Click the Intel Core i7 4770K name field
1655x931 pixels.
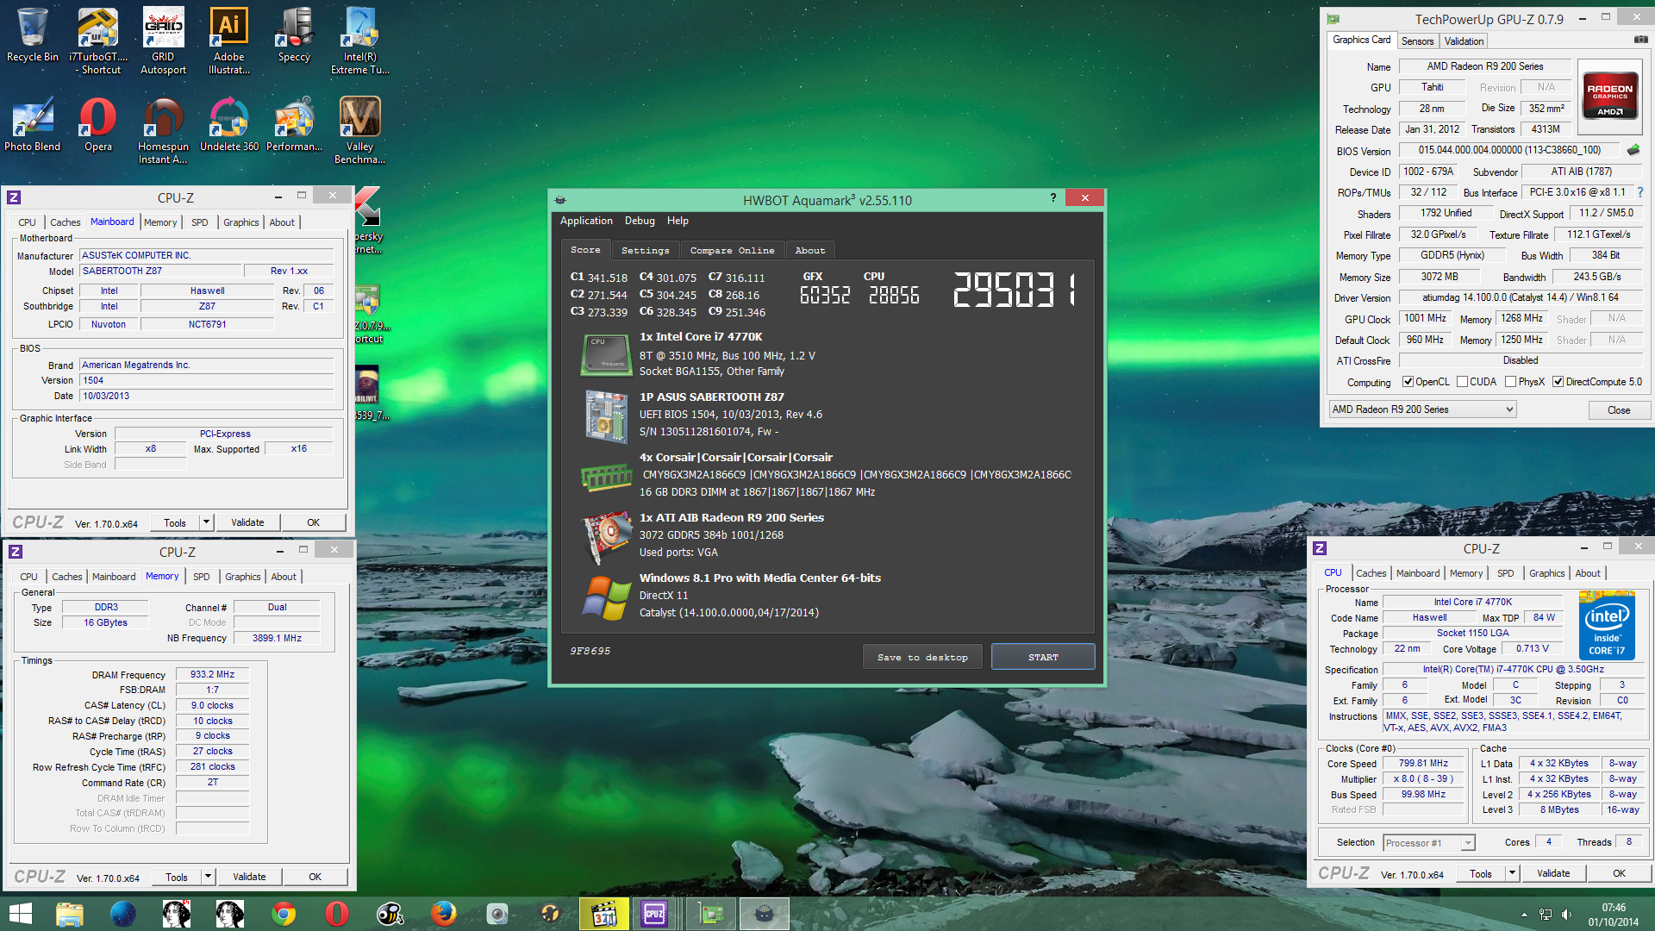[1472, 603]
